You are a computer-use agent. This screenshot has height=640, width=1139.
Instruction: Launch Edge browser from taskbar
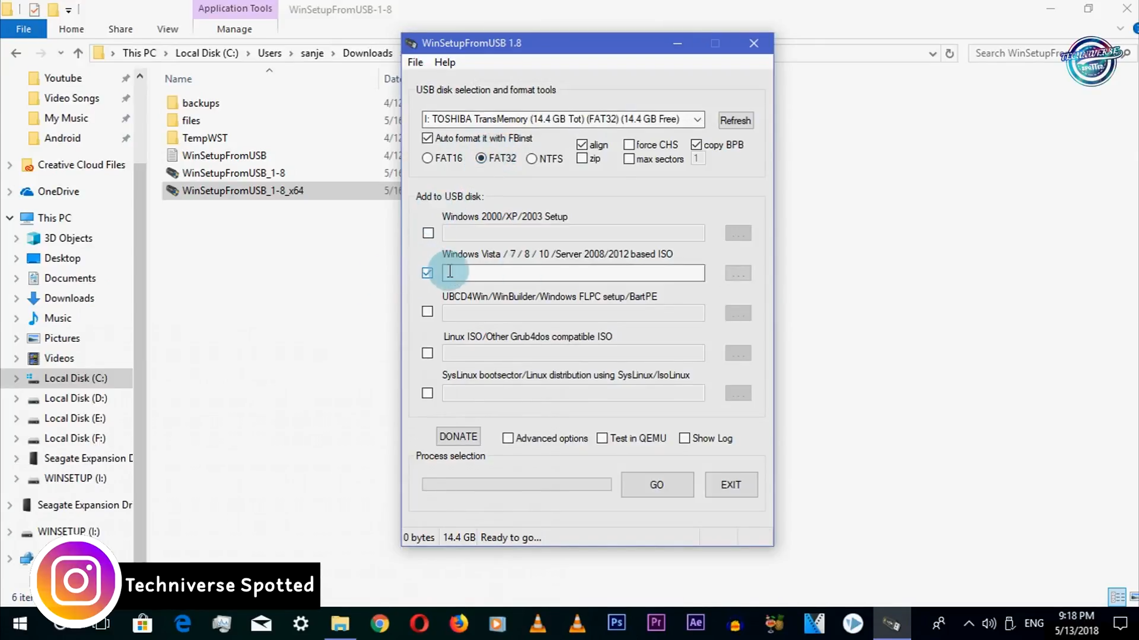[183, 623]
